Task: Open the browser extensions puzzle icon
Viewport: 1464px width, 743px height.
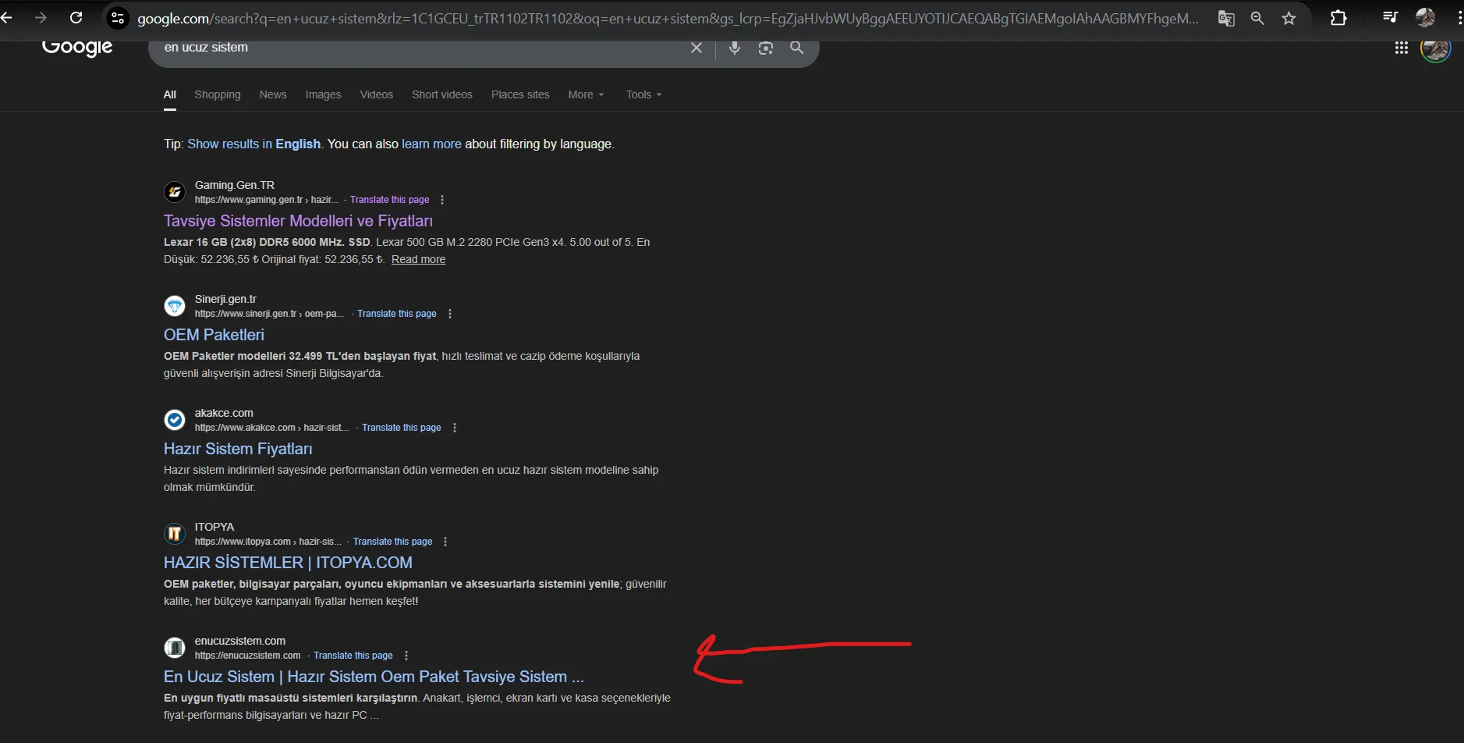Action: click(1338, 18)
